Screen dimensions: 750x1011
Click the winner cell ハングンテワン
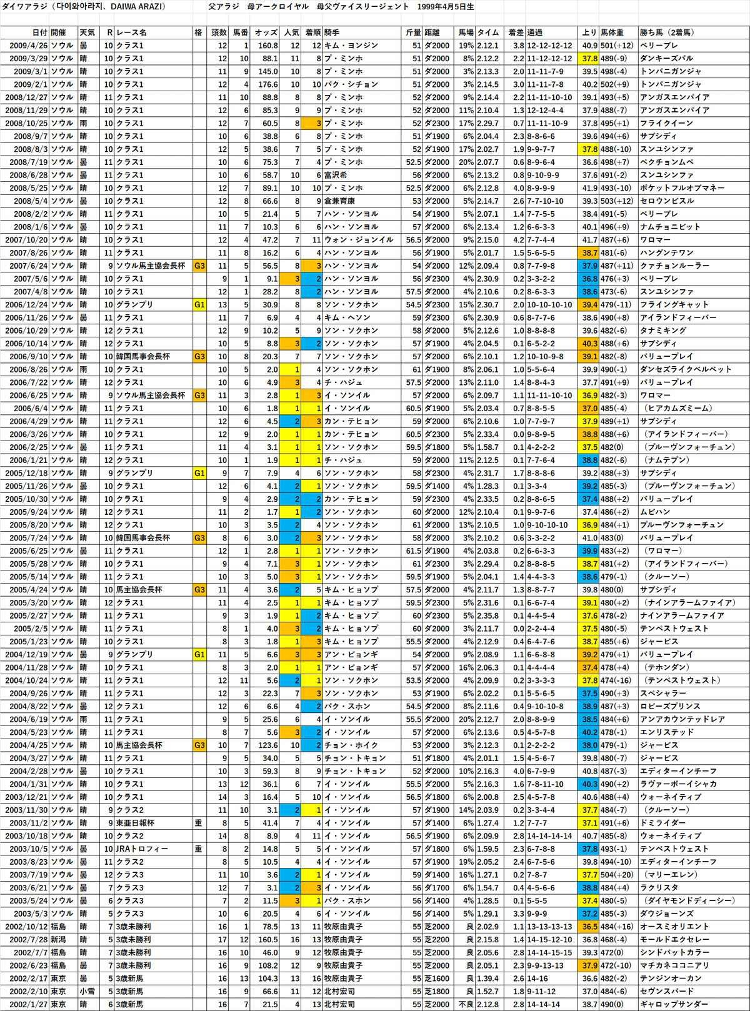click(667, 253)
